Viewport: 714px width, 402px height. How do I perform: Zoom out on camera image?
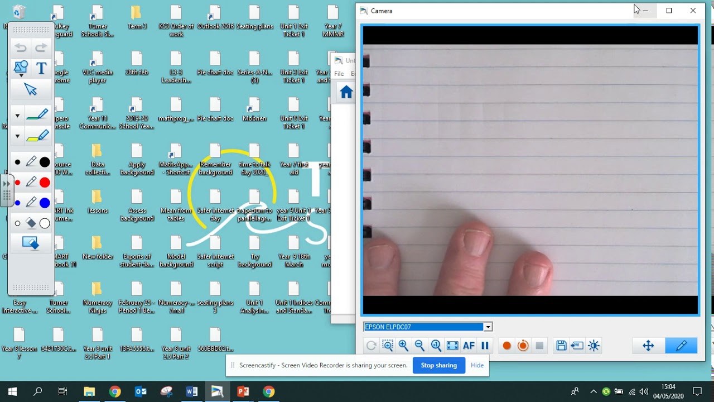coord(419,346)
